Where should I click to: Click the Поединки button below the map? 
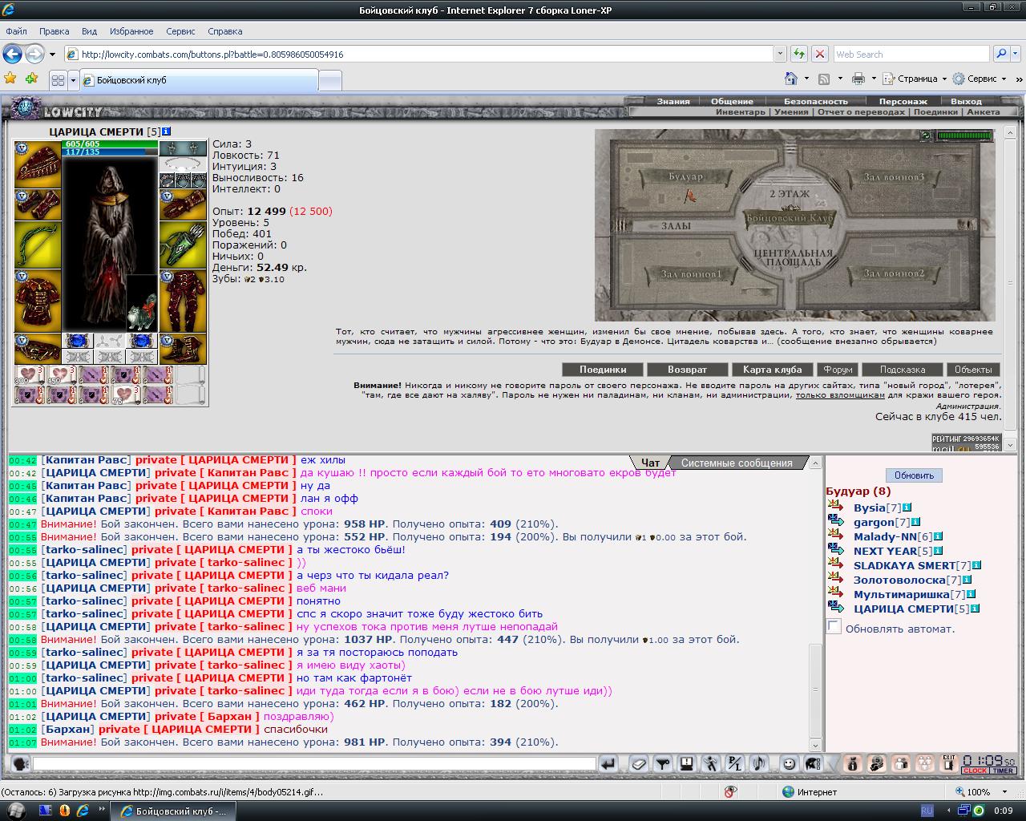point(603,370)
